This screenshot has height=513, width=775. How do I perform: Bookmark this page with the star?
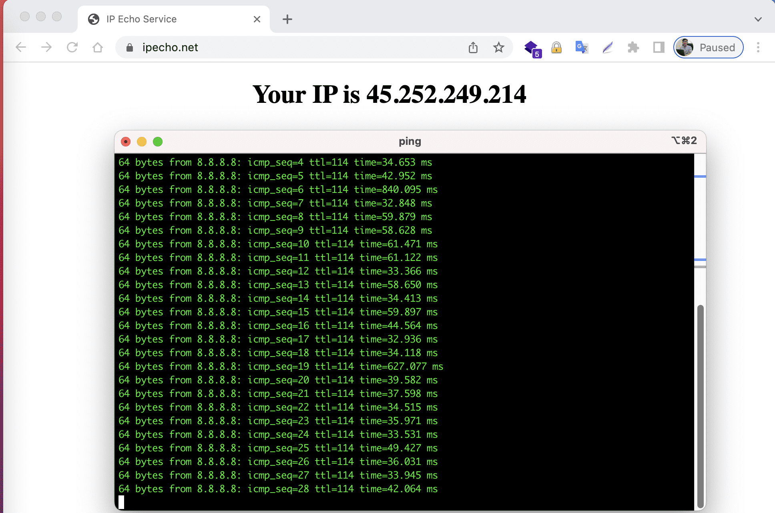click(498, 47)
